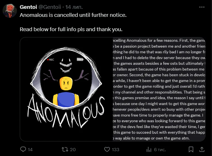Open the reply speech bubble icon

[23, 149]
